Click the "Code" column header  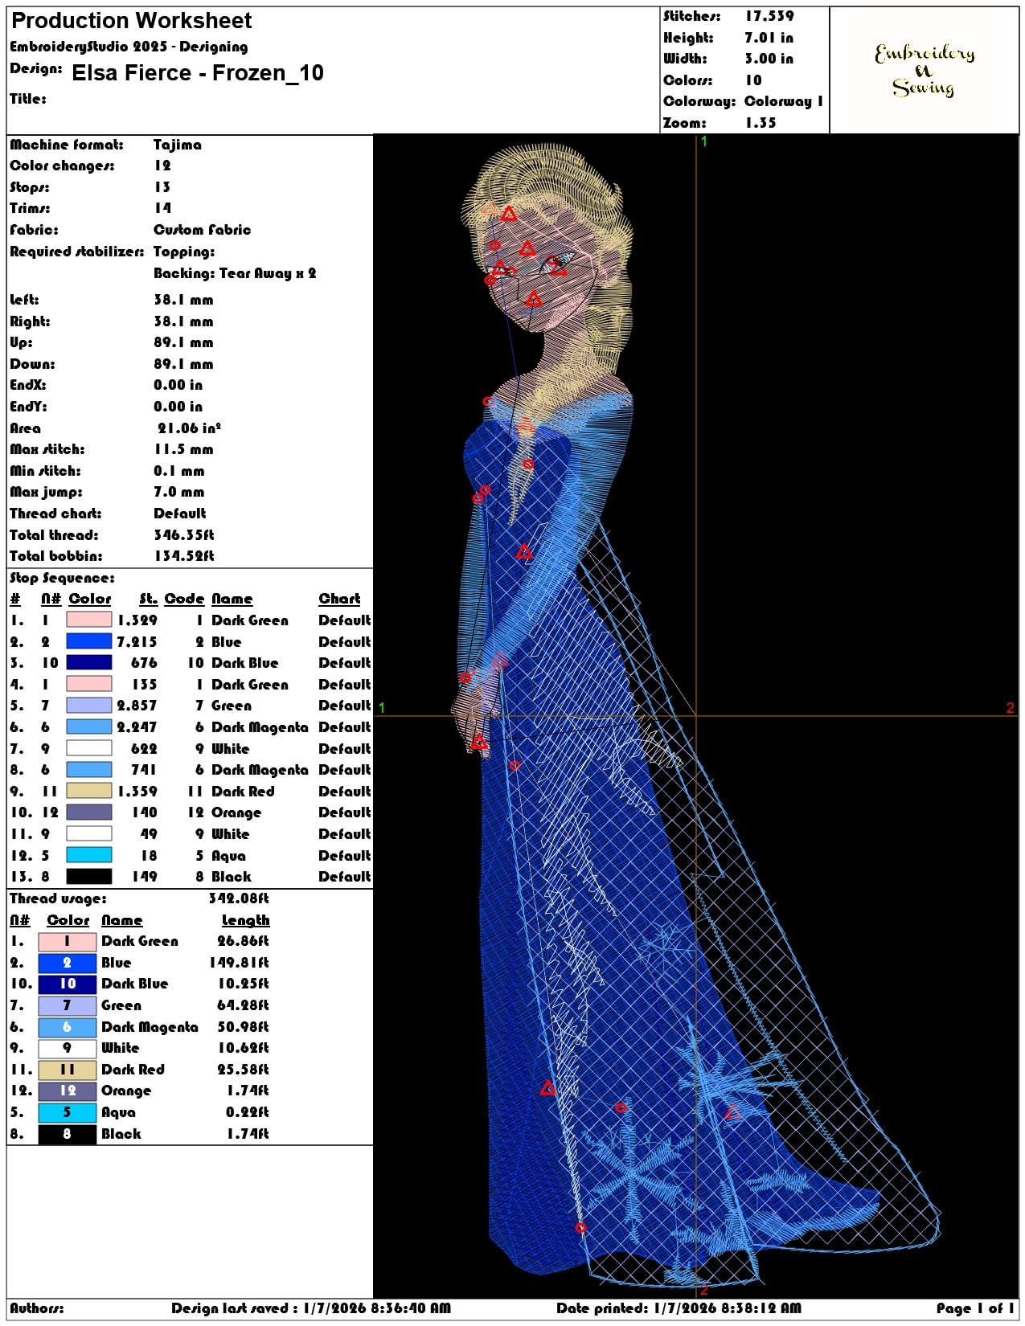pos(184,599)
